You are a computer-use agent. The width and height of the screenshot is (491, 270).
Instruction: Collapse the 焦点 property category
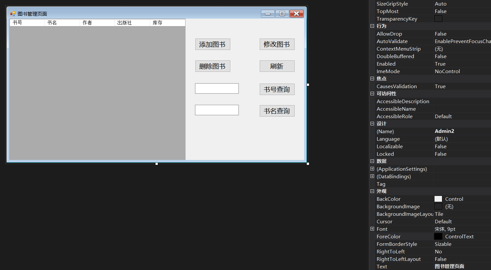pyautogui.click(x=372, y=79)
